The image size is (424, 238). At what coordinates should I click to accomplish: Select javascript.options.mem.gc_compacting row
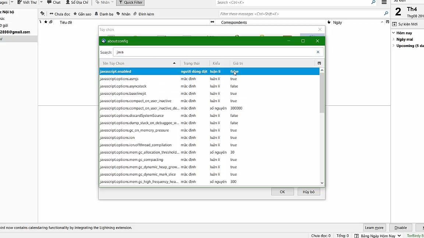(209, 159)
